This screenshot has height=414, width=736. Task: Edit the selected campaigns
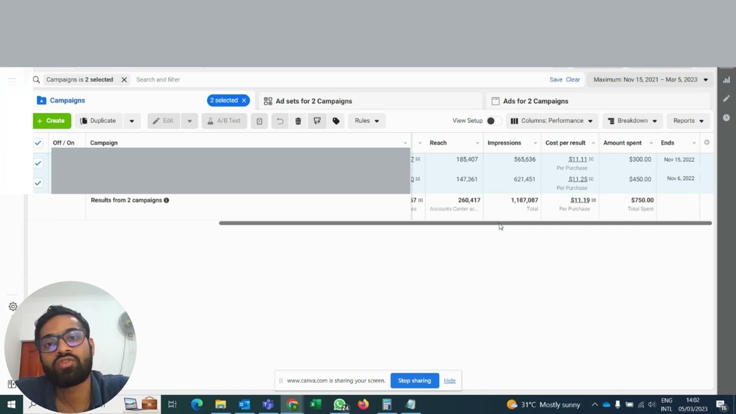(x=163, y=121)
